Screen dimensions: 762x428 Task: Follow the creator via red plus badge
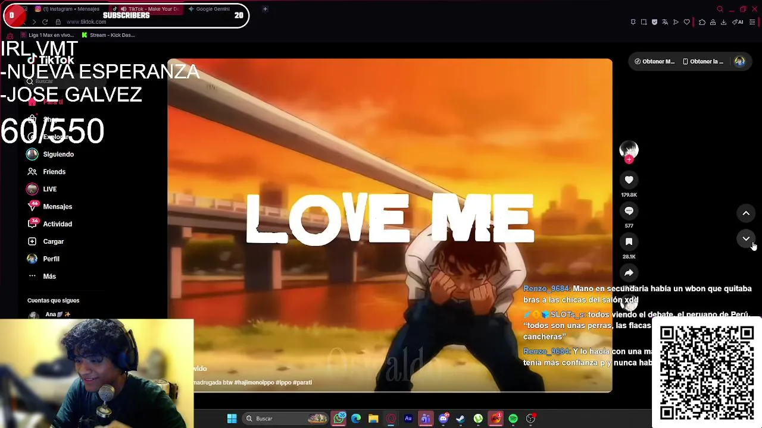pos(629,159)
